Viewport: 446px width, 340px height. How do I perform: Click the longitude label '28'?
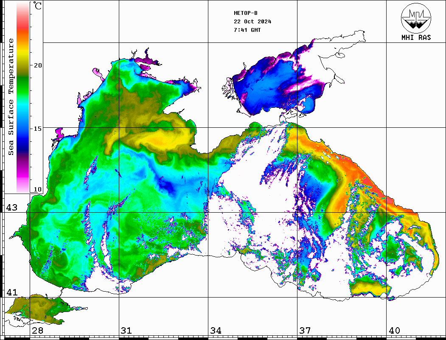37,330
